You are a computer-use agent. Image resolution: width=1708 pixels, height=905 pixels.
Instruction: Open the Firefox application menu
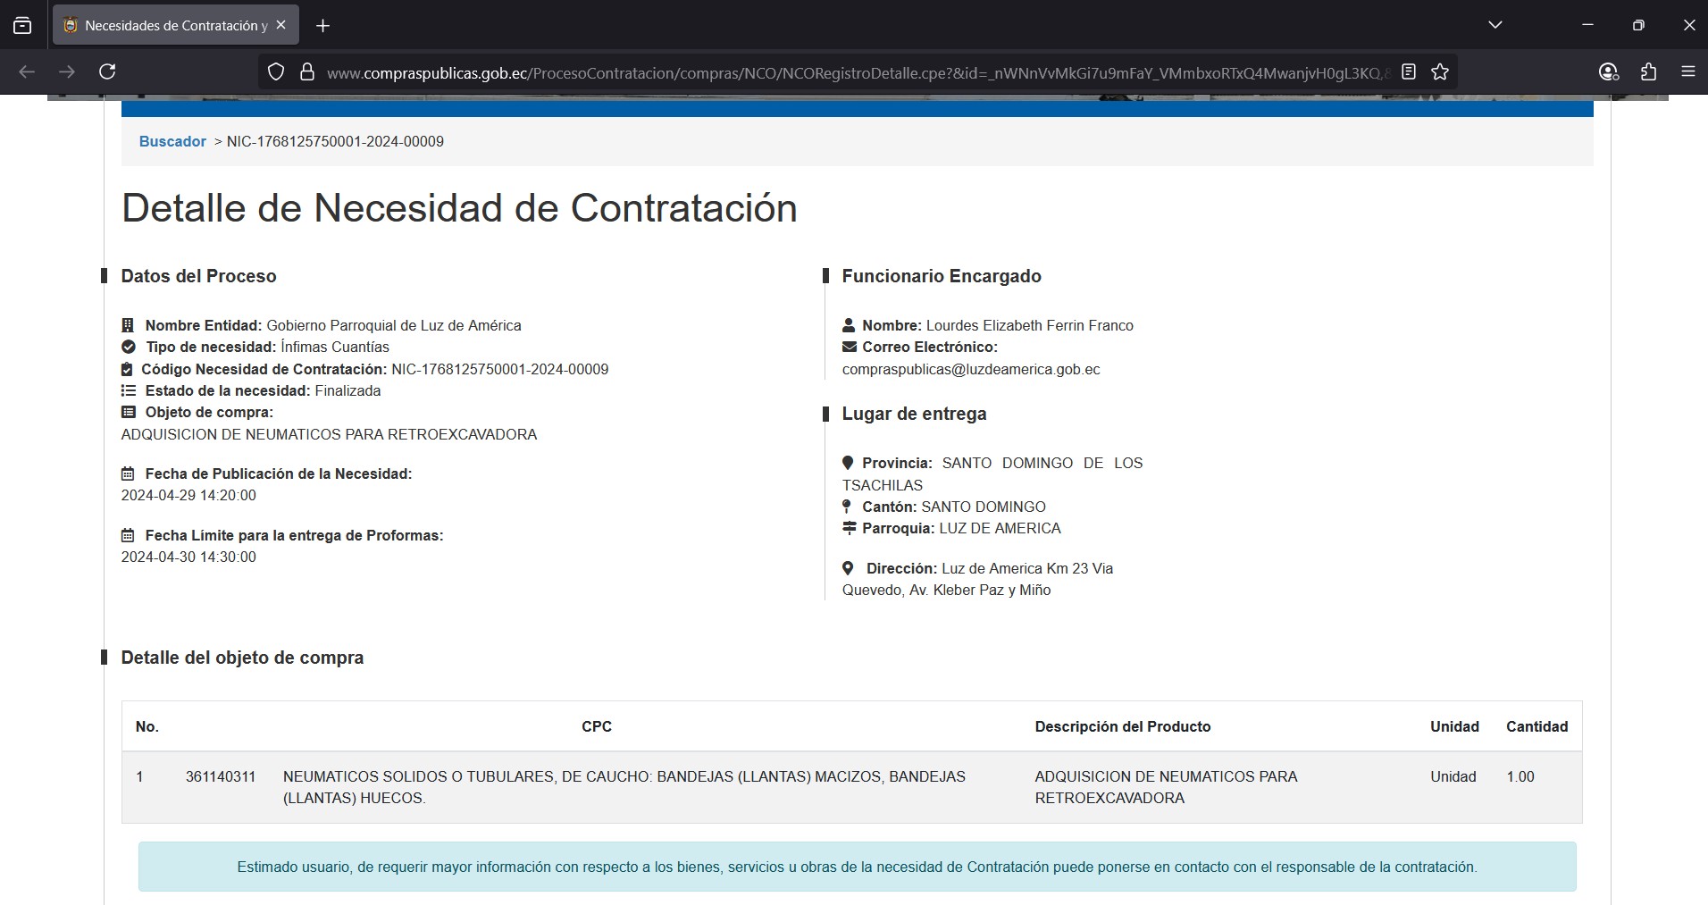pos(1687,72)
